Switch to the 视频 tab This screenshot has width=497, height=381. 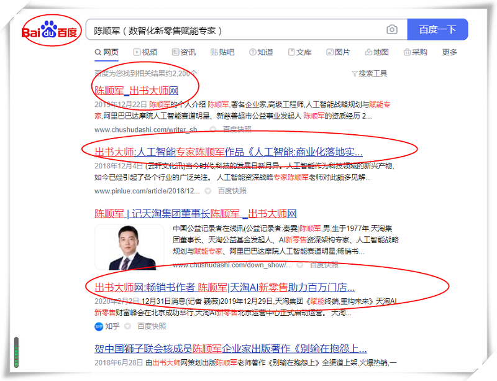click(x=144, y=52)
